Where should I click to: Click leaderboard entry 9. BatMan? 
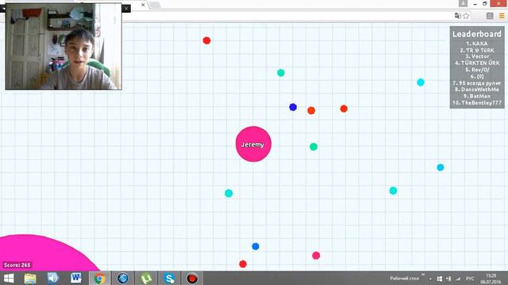[476, 96]
